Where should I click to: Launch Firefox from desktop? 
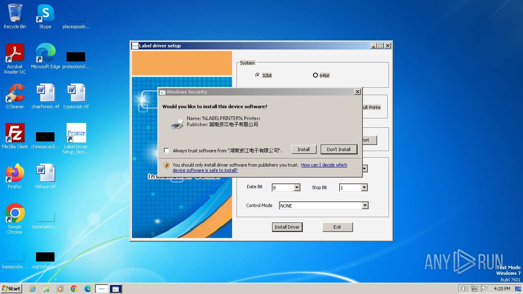[15, 176]
